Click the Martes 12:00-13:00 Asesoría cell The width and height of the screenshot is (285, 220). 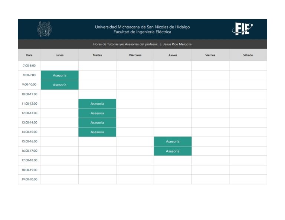coord(97,113)
